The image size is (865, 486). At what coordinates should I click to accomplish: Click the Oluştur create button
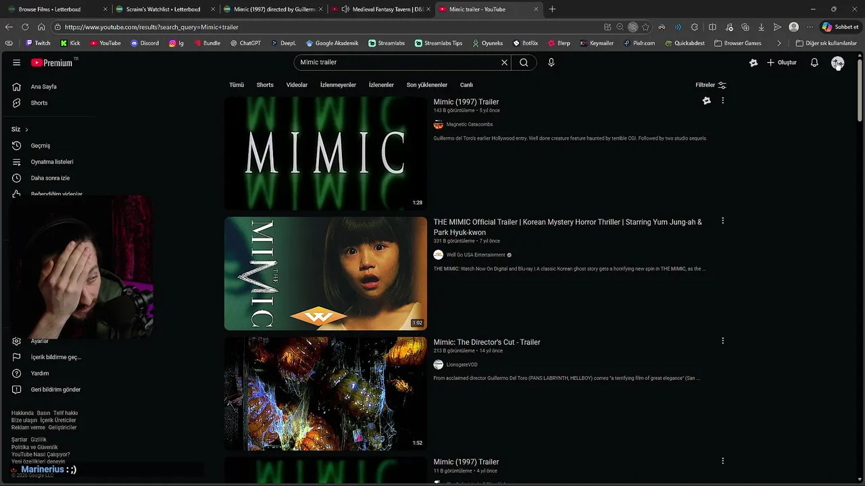point(782,62)
